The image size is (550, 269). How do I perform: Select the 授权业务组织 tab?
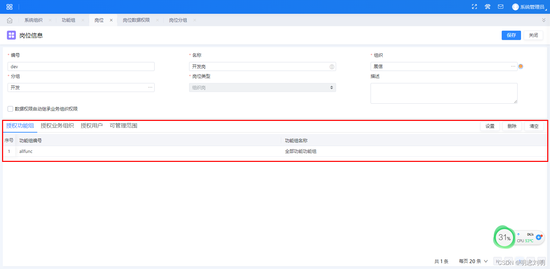point(57,126)
